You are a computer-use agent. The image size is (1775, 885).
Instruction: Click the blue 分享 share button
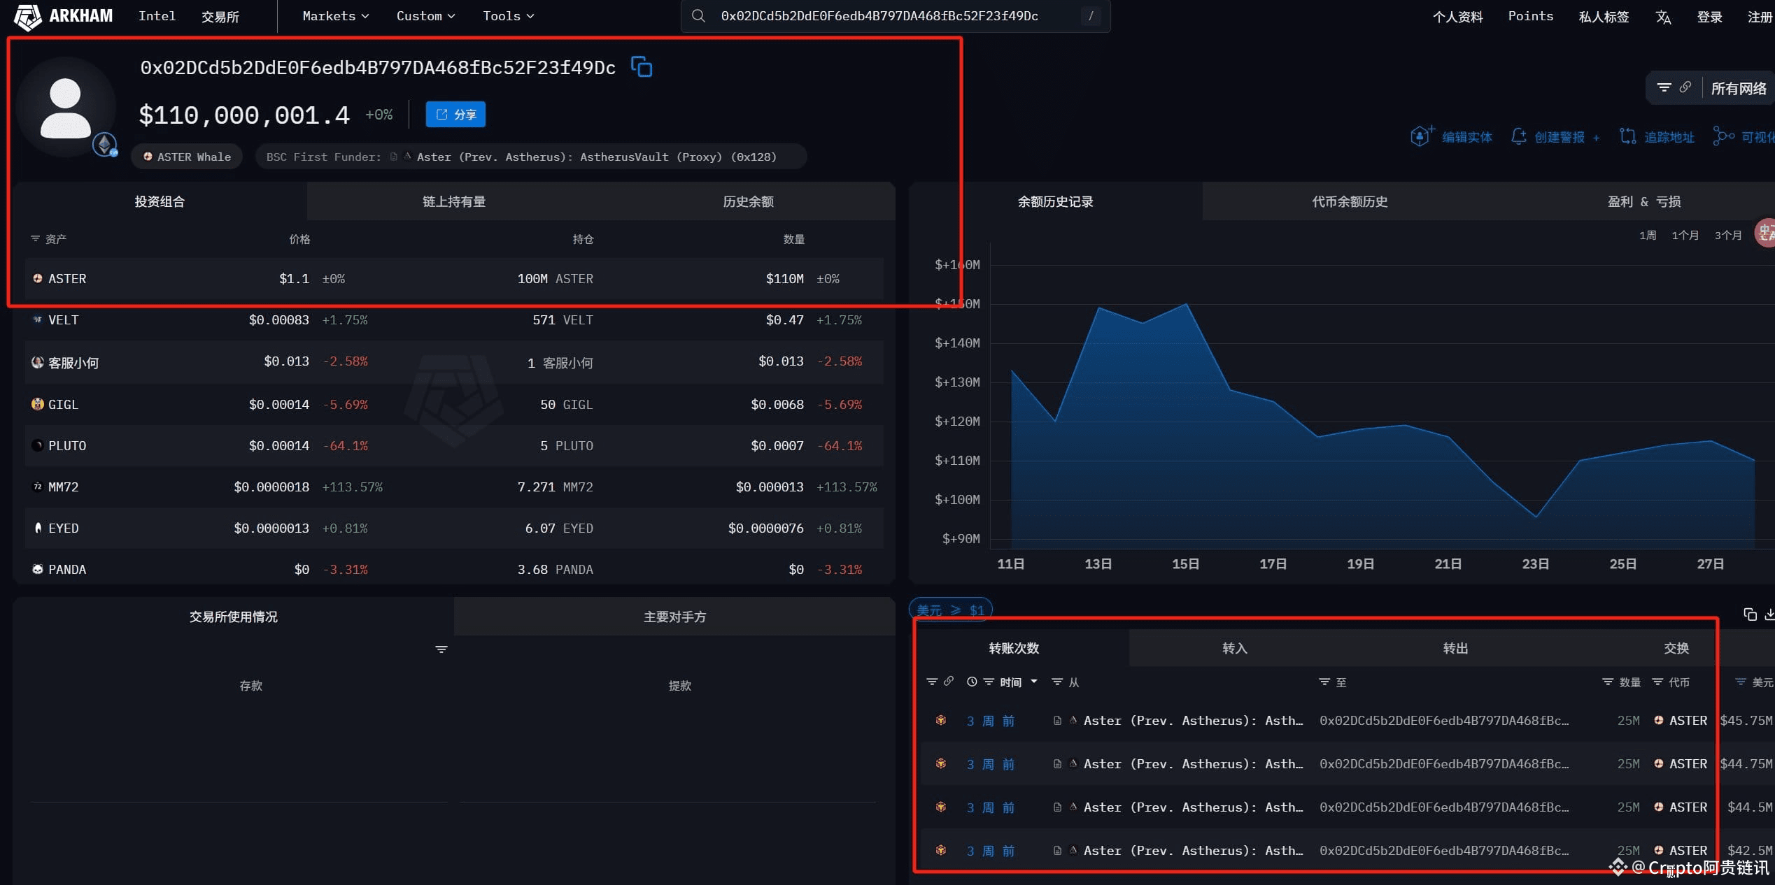click(455, 115)
